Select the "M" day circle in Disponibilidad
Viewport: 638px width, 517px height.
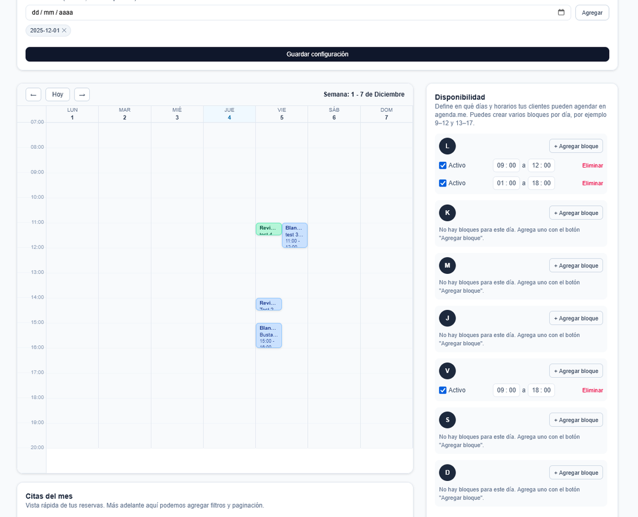447,265
